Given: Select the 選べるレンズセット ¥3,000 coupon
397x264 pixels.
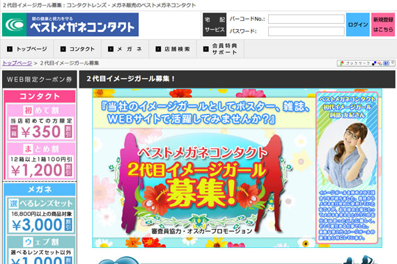Looking at the screenshot, I should pyautogui.click(x=40, y=215).
